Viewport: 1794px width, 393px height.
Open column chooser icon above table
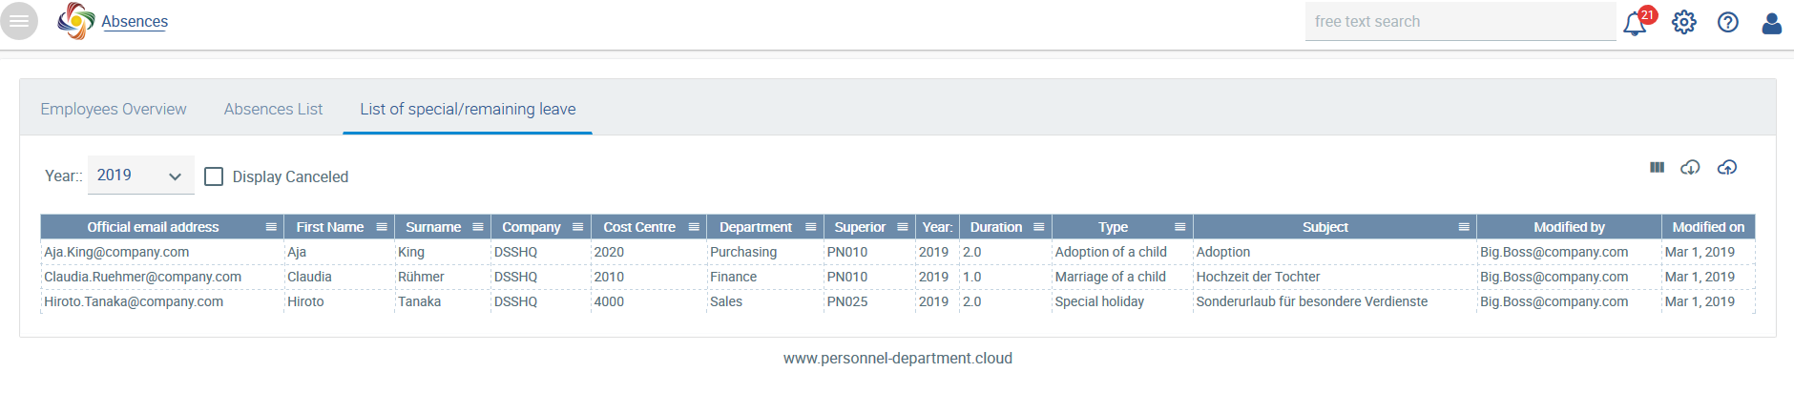pos(1657,167)
